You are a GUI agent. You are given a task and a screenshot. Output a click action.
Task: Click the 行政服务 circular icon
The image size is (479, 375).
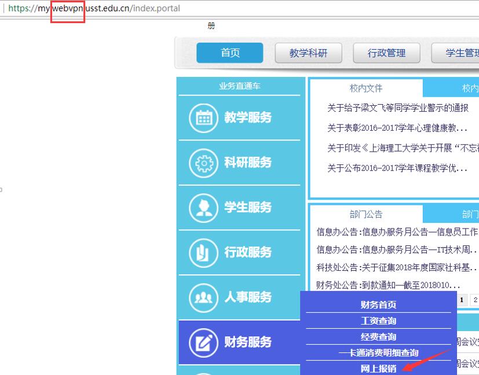click(203, 252)
